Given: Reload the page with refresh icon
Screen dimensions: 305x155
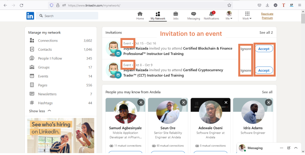Looking at the screenshot, I should tap(21, 5).
